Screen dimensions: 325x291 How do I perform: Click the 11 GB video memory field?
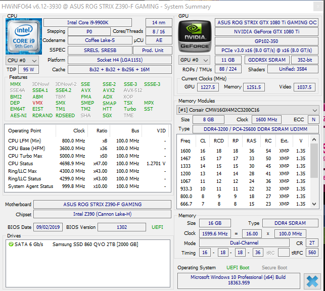tap(228, 60)
